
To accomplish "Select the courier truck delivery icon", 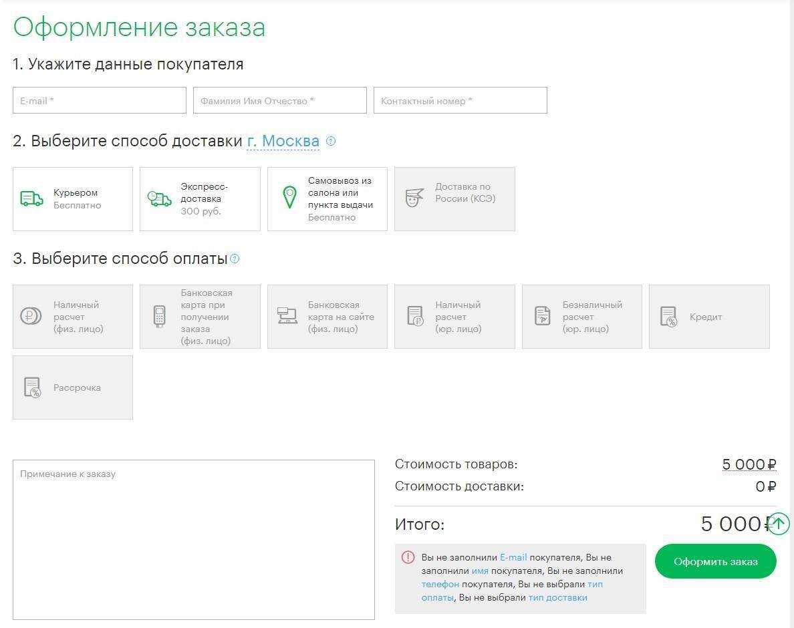I will point(31,199).
